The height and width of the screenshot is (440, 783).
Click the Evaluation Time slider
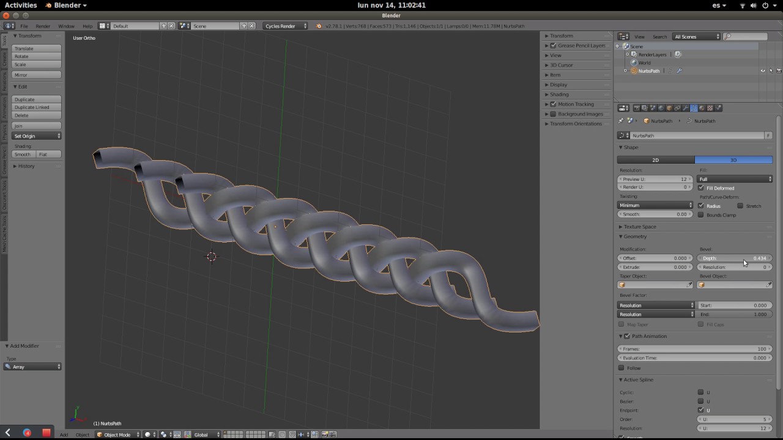[x=694, y=358]
